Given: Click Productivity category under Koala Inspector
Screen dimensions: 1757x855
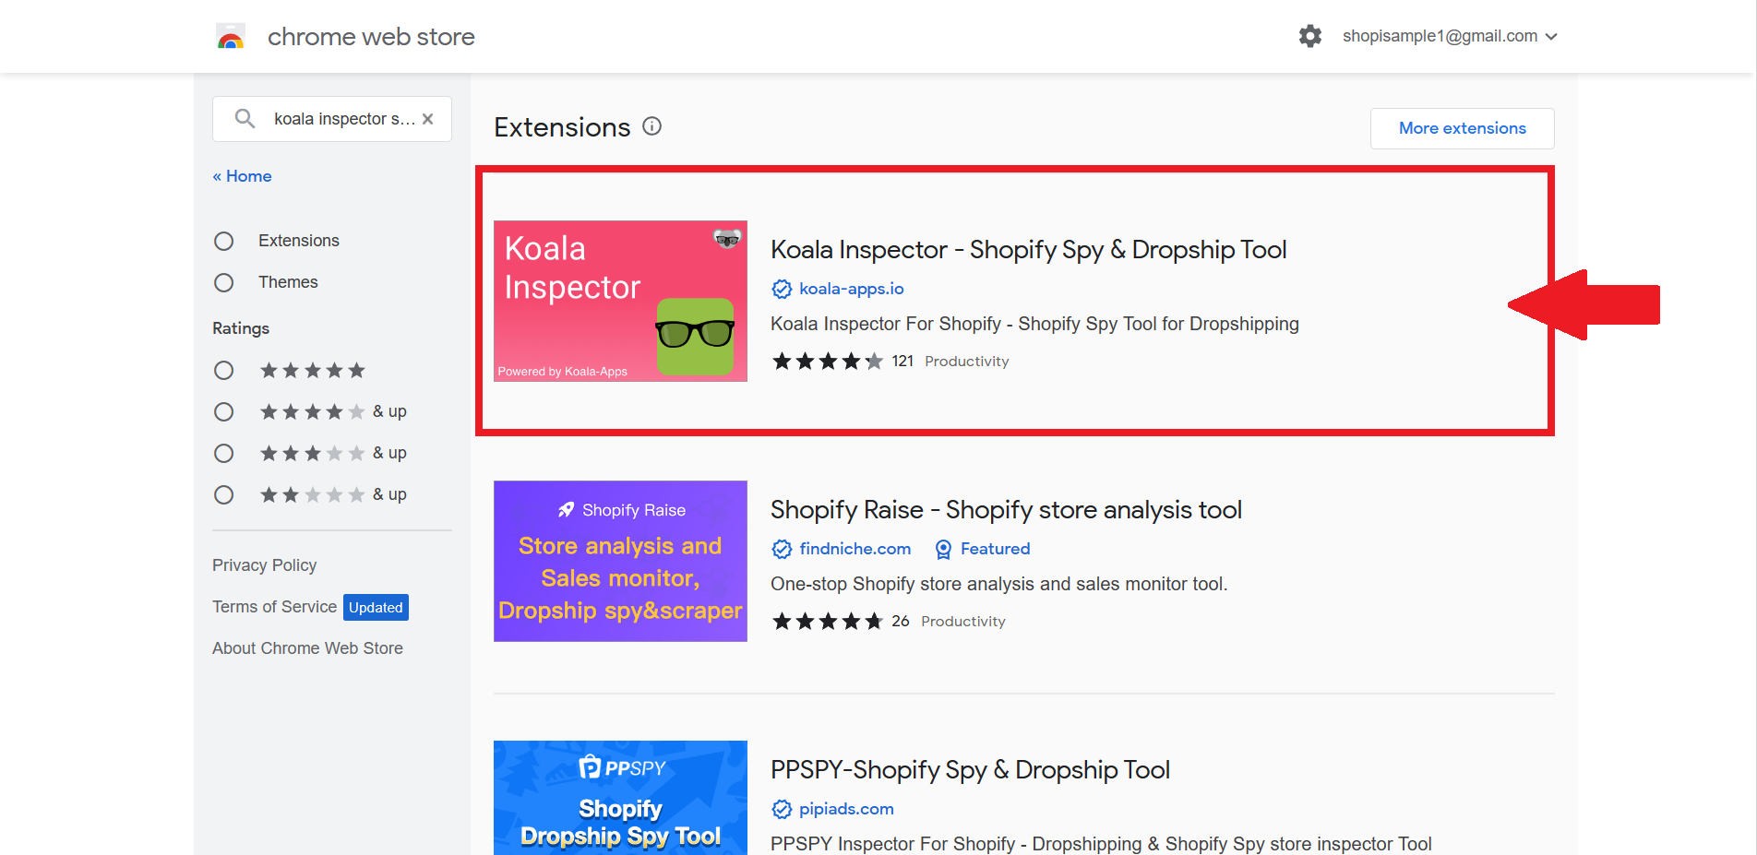Looking at the screenshot, I should [966, 362].
